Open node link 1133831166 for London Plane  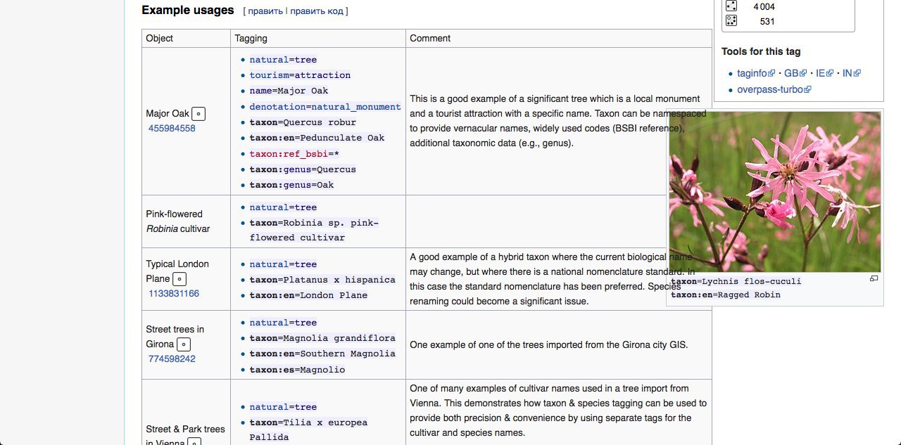[173, 294]
